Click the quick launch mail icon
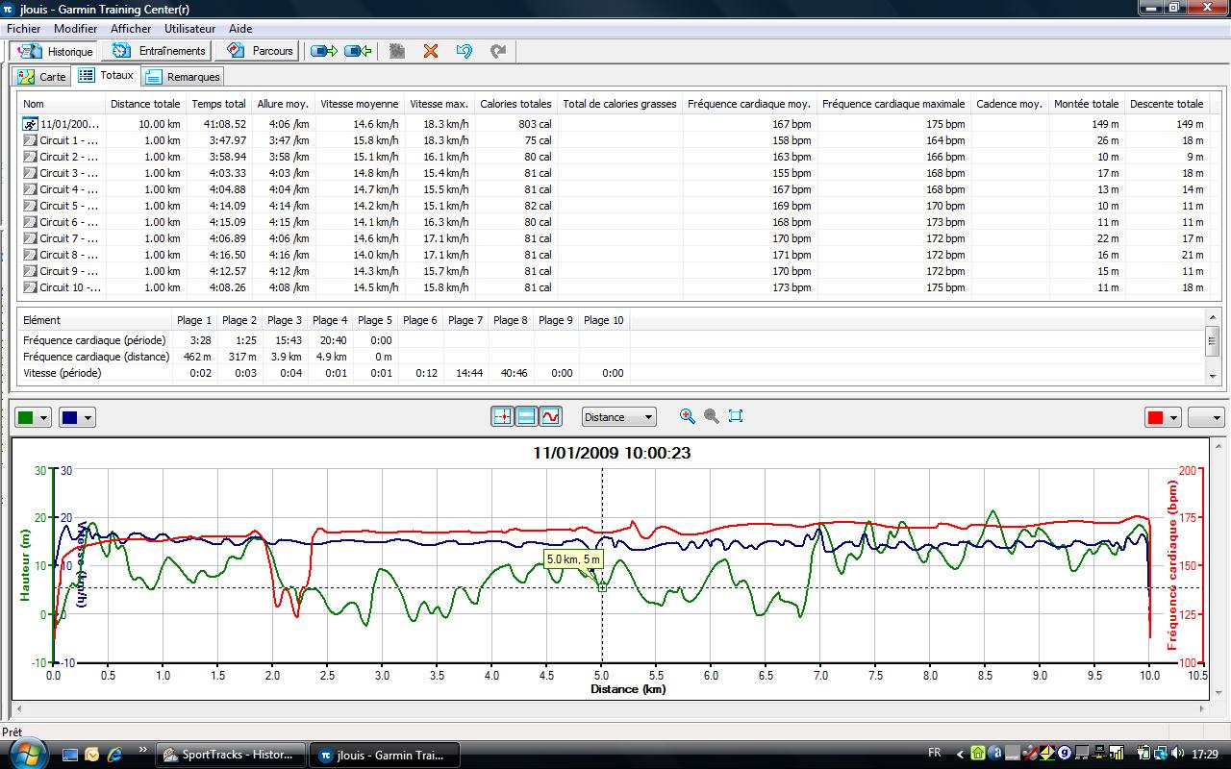 (x=92, y=754)
